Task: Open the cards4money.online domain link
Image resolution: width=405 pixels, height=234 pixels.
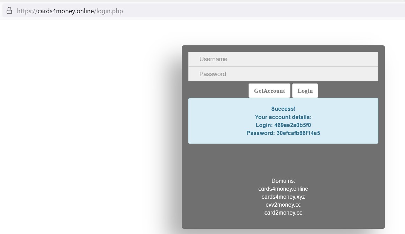Action: [x=283, y=189]
